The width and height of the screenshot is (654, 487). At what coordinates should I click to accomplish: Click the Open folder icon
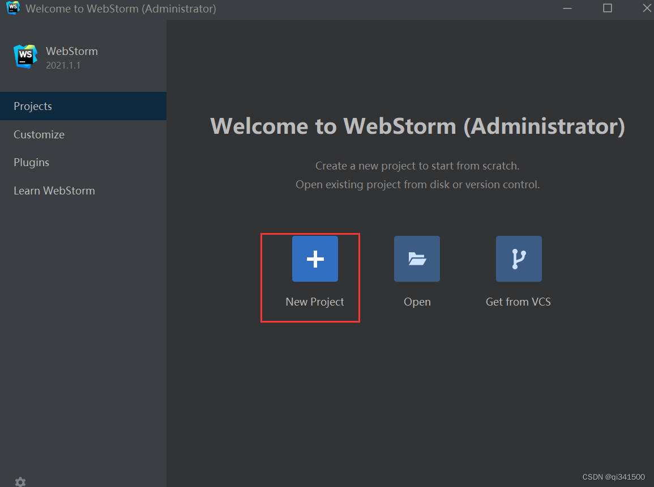pos(417,259)
